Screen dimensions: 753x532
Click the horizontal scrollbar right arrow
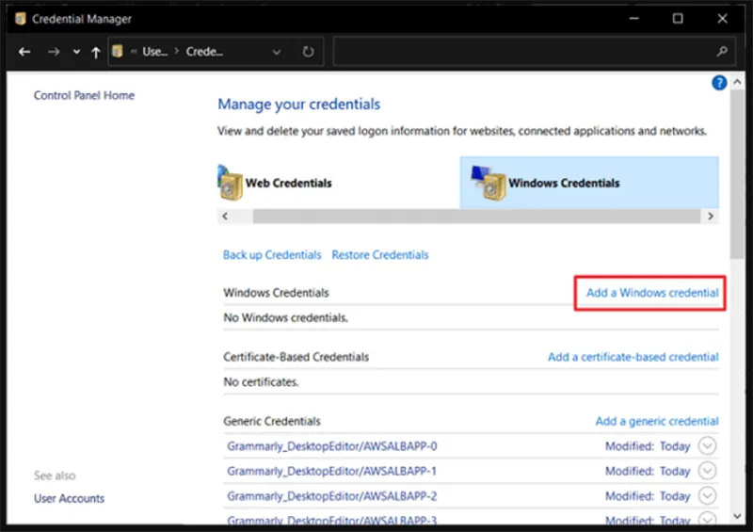(711, 217)
